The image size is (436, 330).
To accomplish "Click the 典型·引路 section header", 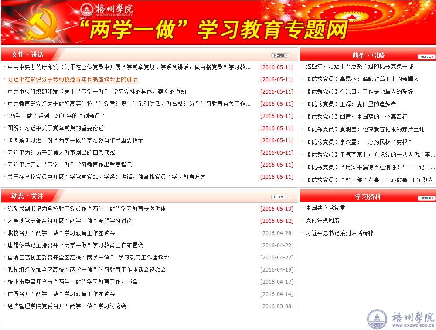I will 368,56.
